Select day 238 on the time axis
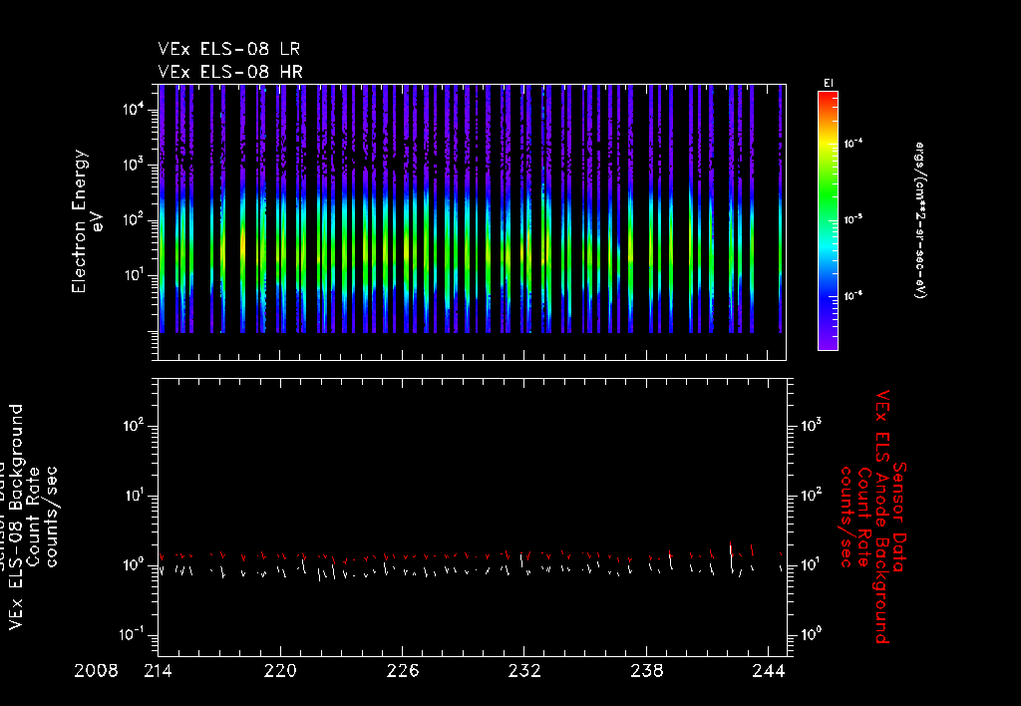The height and width of the screenshot is (706, 1021). pyautogui.click(x=647, y=671)
